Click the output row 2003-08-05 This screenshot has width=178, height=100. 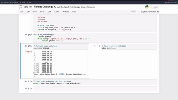(x=43, y=58)
